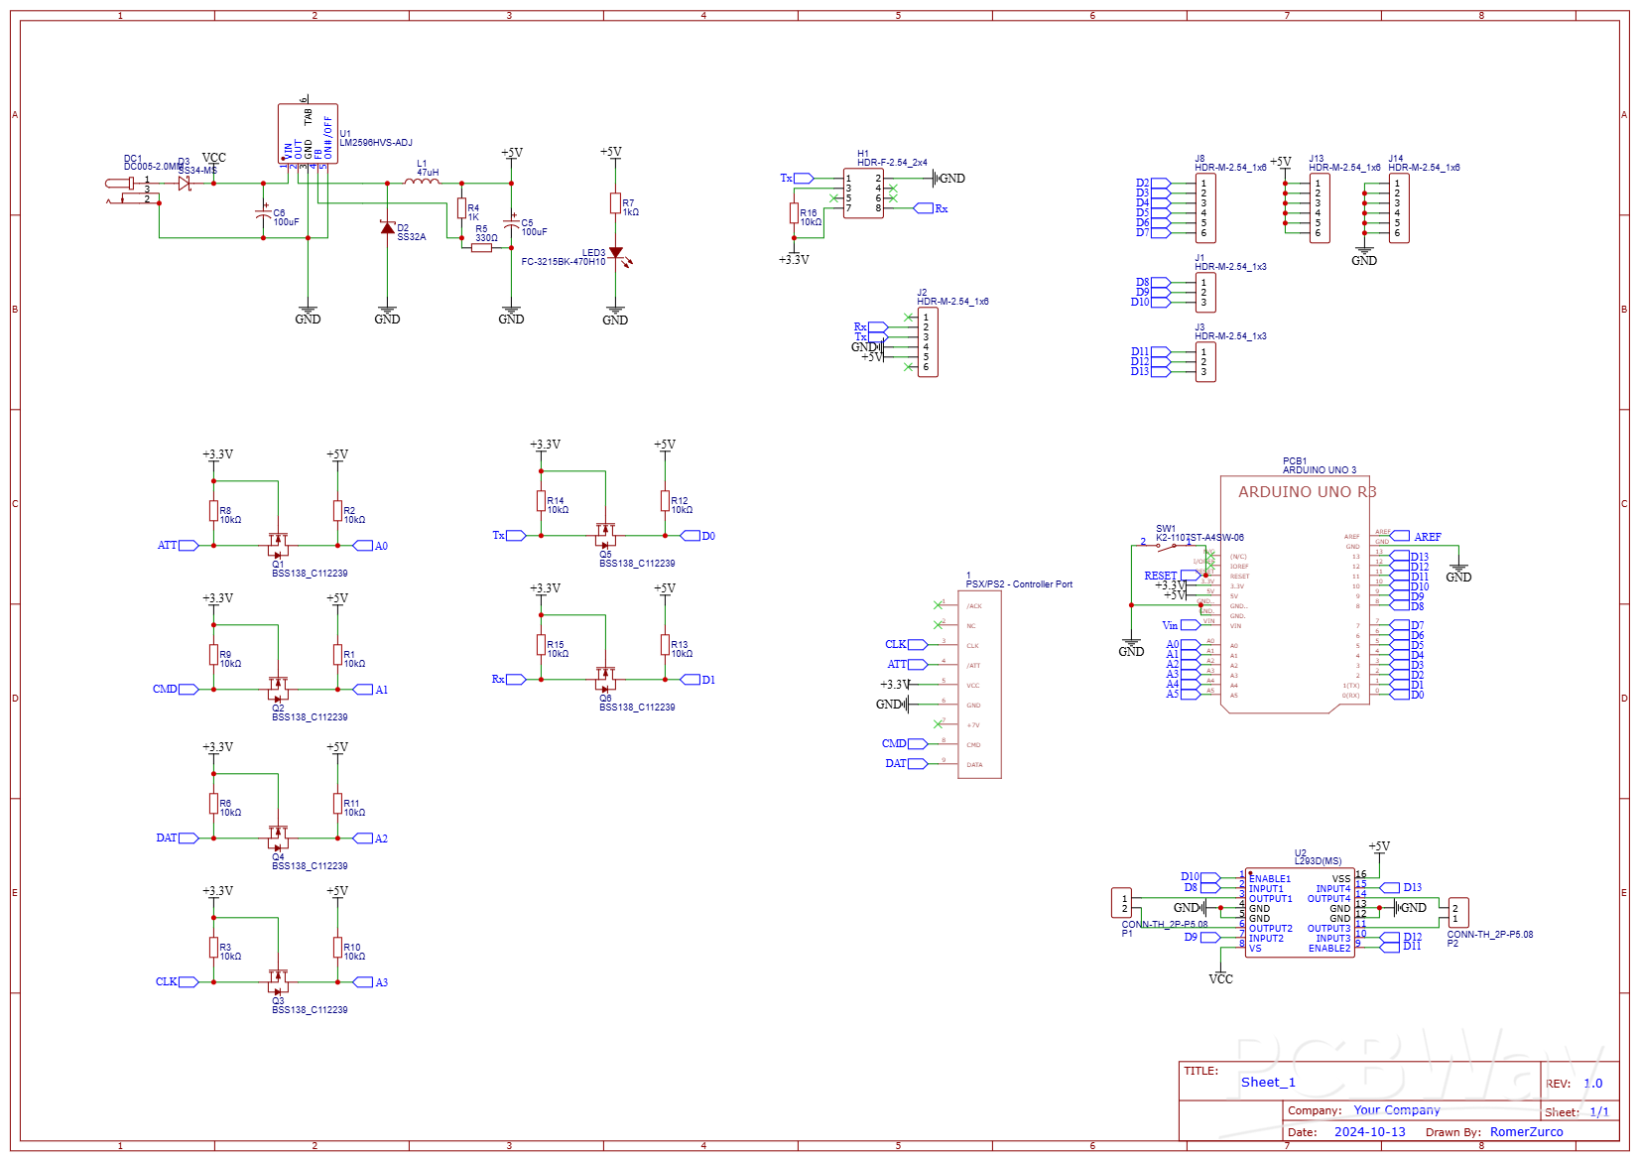Click the J2 six-pin header symbol
This screenshot has width=1639, height=1161.
coord(928,342)
